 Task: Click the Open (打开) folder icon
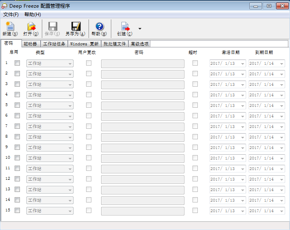coord(31,27)
